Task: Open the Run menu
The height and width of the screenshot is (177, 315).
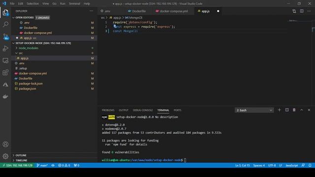Action: [63, 3]
